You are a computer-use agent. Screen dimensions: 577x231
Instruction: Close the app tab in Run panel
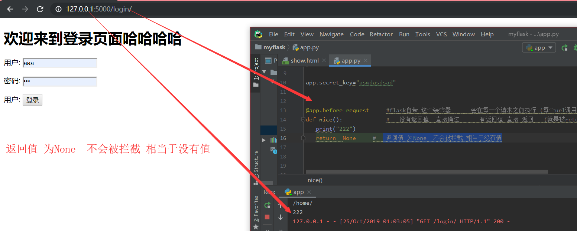pyautogui.click(x=309, y=192)
